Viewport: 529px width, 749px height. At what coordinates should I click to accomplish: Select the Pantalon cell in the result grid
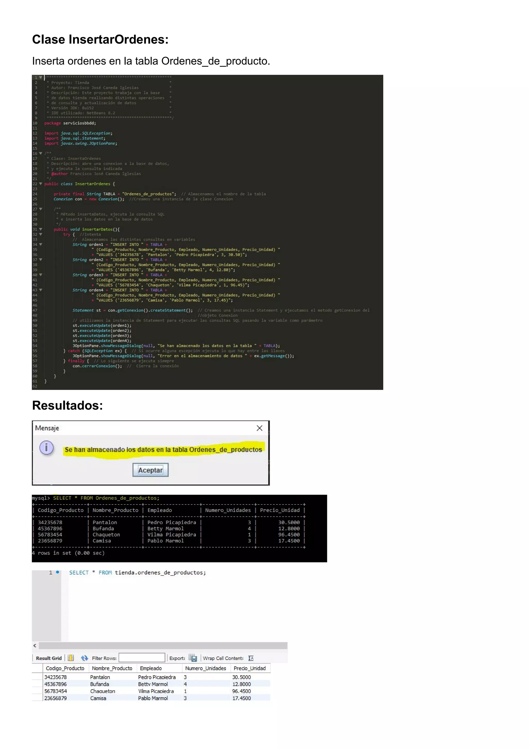click(x=112, y=677)
